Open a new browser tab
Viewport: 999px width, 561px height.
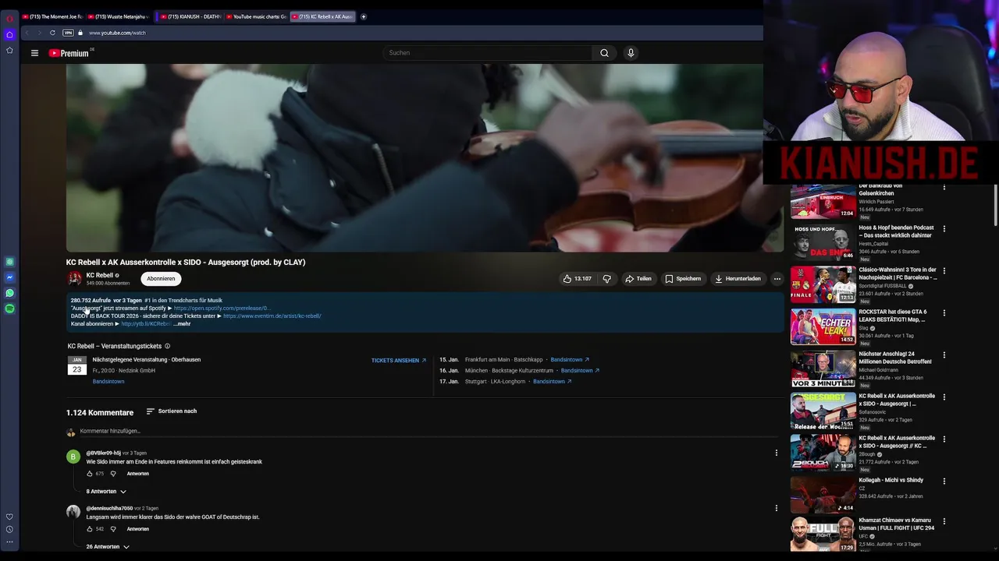pyautogui.click(x=364, y=16)
